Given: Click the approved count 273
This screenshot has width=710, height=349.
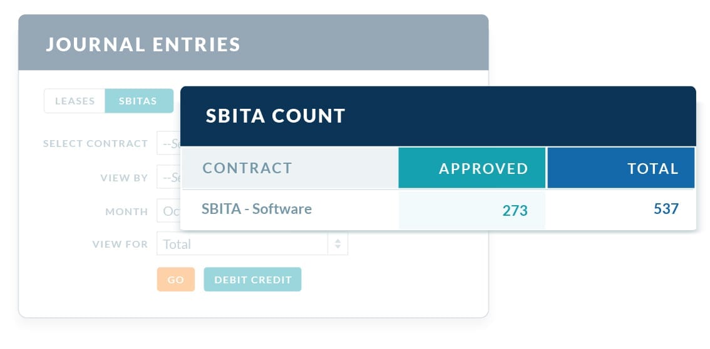Looking at the screenshot, I should (x=515, y=211).
